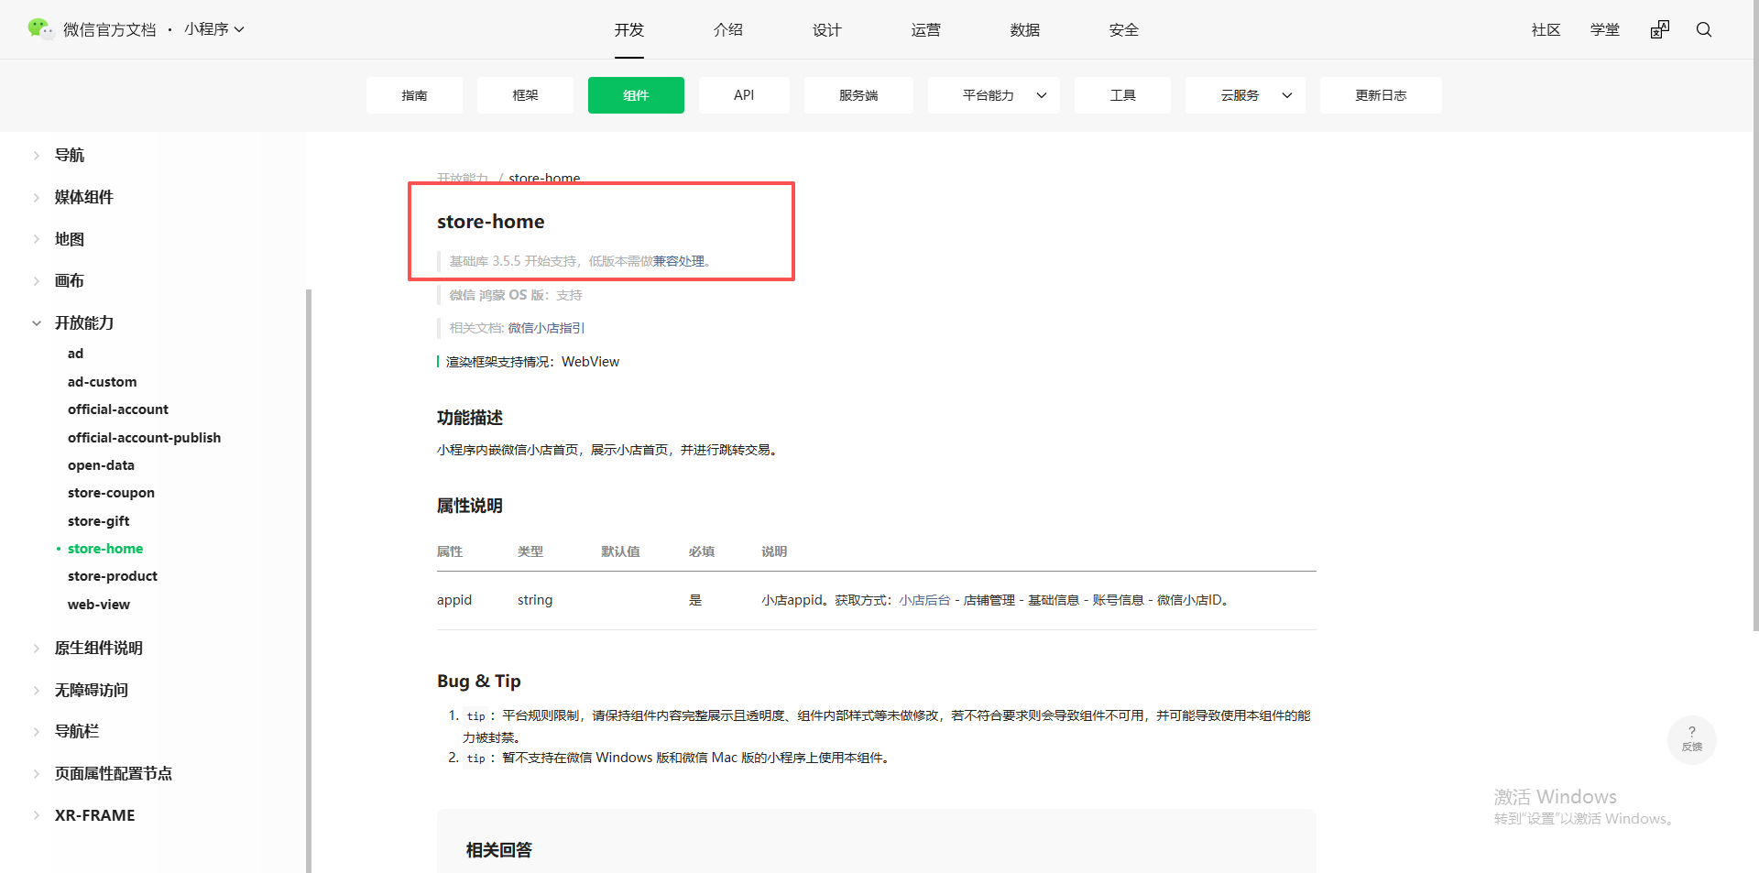Click the 功能描述 section heading
The width and height of the screenshot is (1759, 873).
[x=470, y=418]
